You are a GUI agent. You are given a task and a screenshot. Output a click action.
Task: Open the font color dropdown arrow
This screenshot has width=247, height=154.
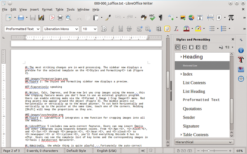coord(192,29)
